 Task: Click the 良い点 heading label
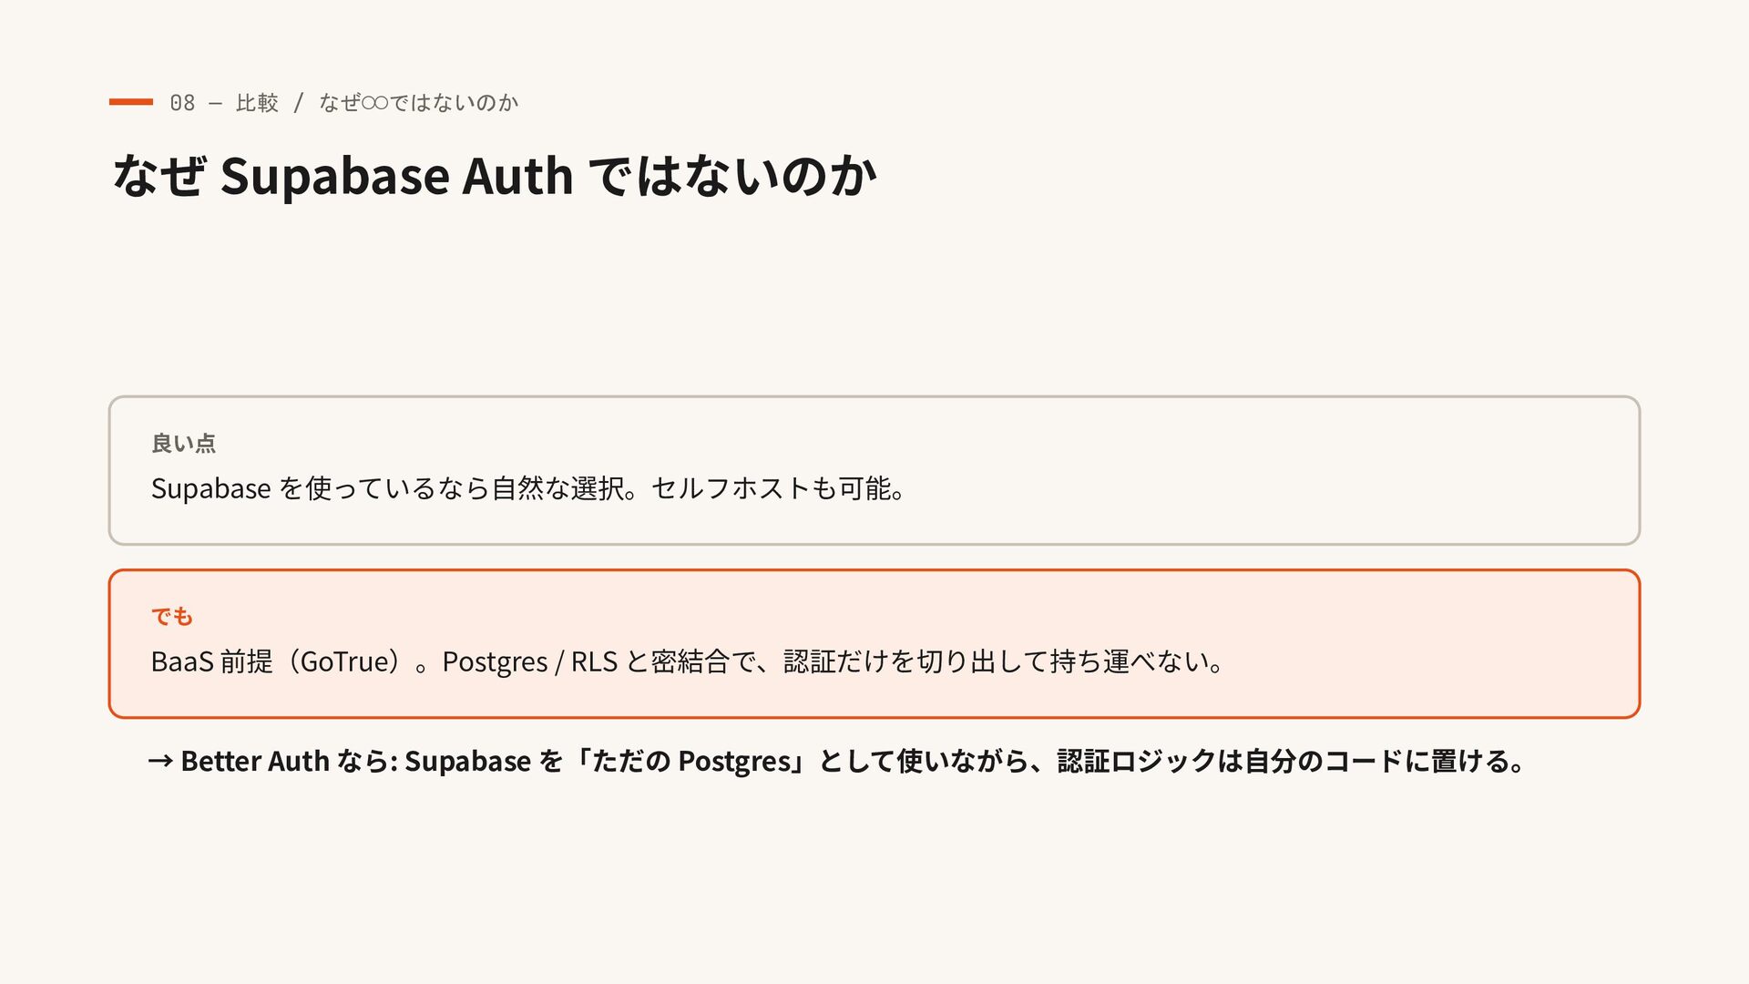183,443
